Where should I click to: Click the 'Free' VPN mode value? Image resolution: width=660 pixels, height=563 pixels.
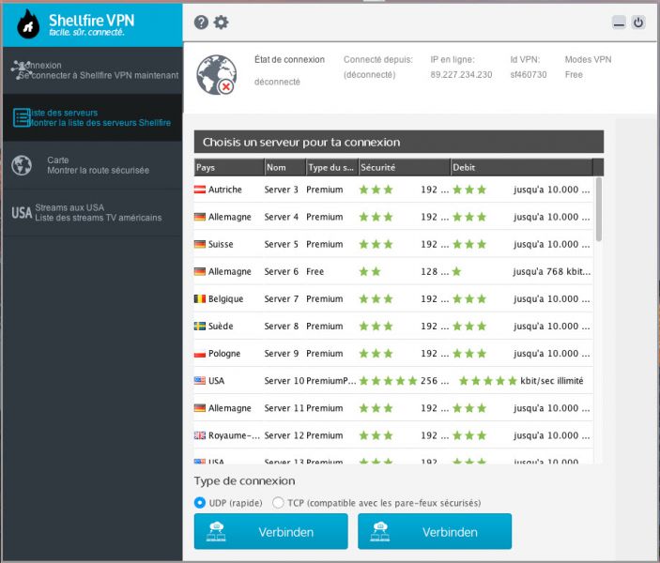point(574,75)
